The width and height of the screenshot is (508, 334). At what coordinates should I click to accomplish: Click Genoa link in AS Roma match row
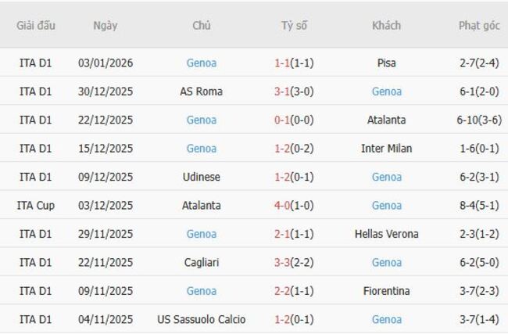click(x=386, y=92)
